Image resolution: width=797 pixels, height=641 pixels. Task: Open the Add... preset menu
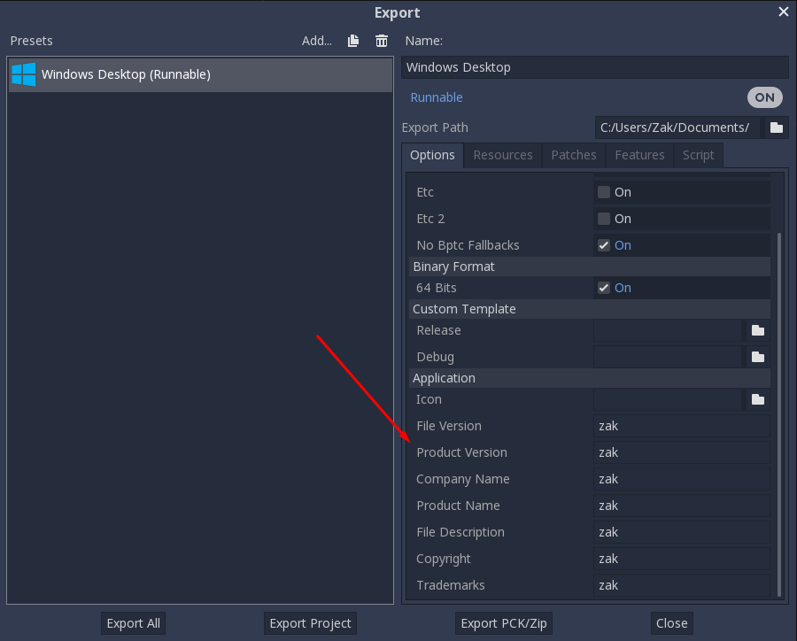pyautogui.click(x=316, y=41)
